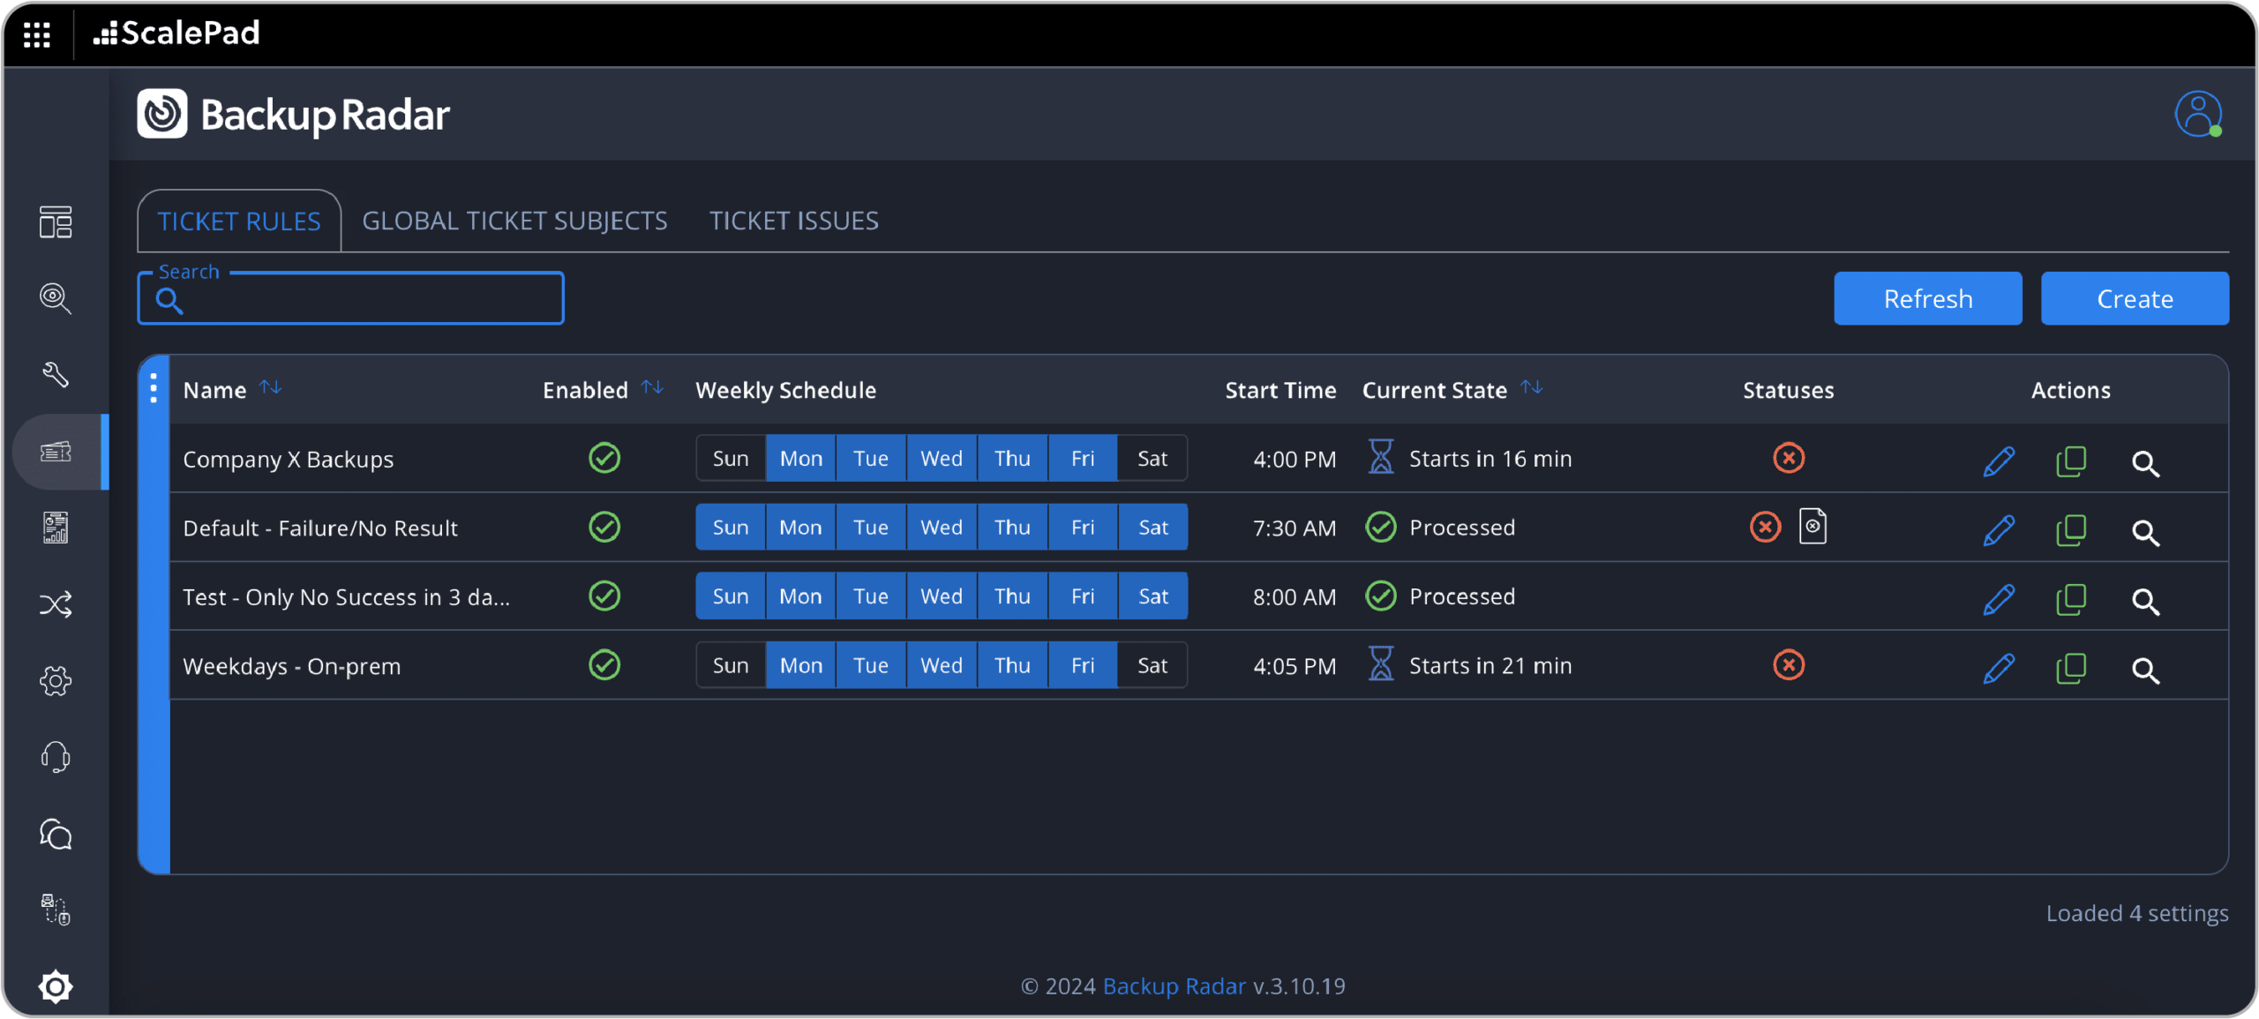Toggle Wed in Test - Only No Success schedule
The height and width of the screenshot is (1019, 2259).
point(941,596)
